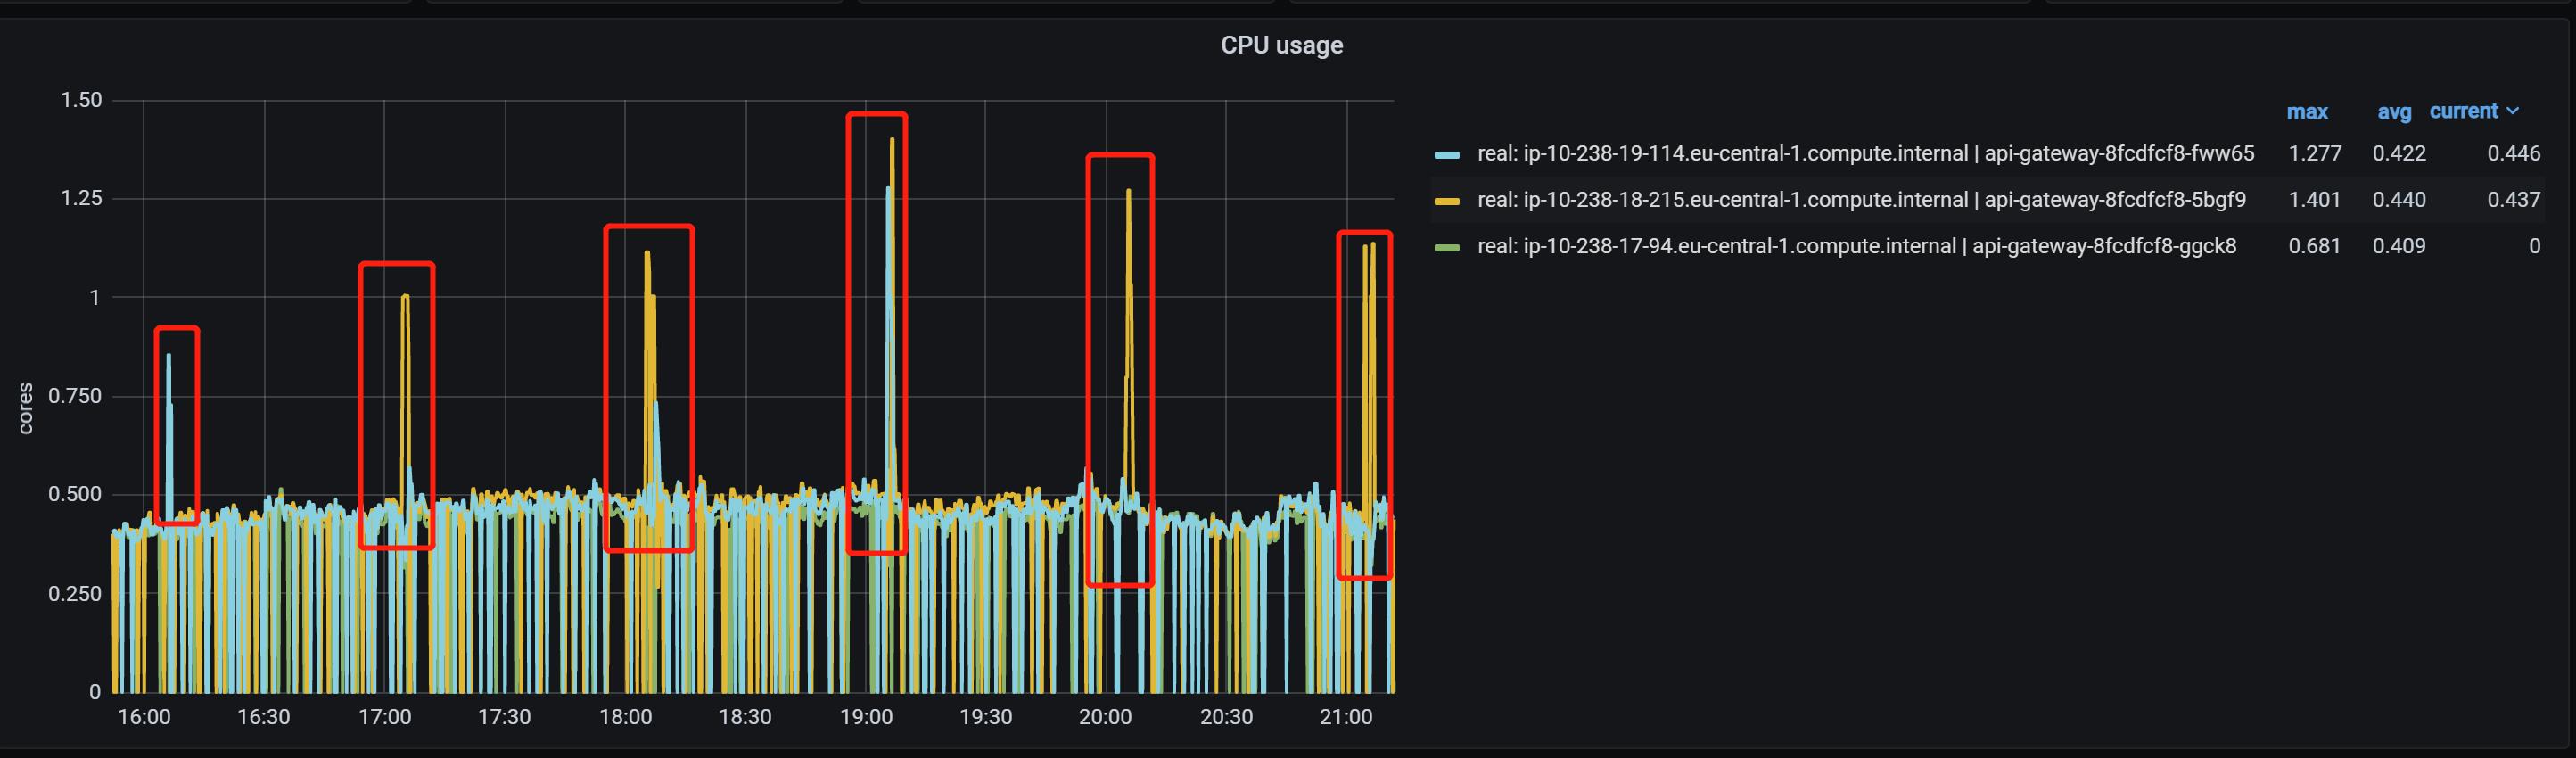Click current value 0.437 in the legend
2576x758 pixels.
click(2513, 199)
